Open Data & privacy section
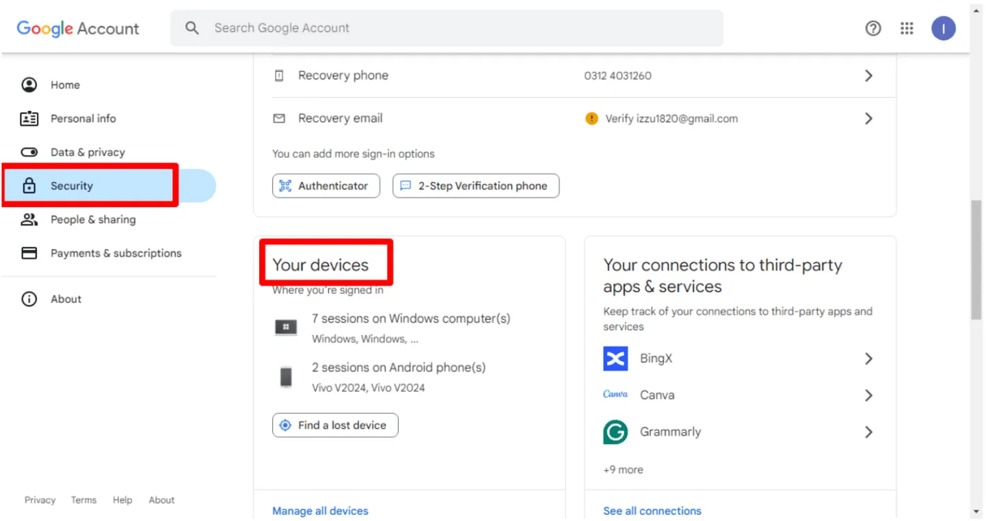 point(88,152)
